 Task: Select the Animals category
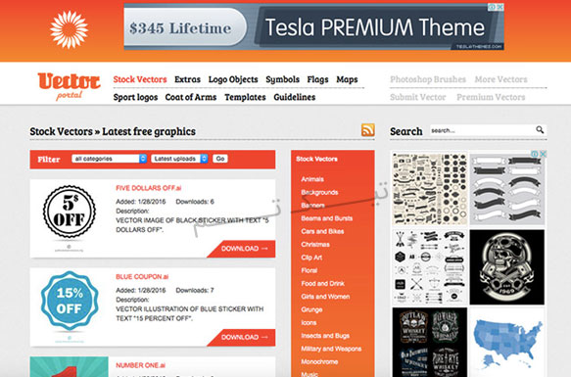(312, 179)
